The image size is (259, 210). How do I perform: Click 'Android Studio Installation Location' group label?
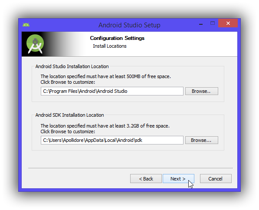72,66
